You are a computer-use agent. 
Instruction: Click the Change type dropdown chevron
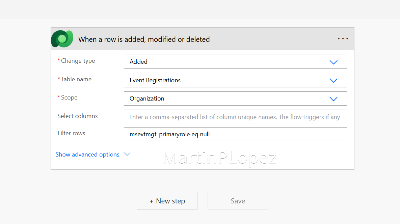333,62
